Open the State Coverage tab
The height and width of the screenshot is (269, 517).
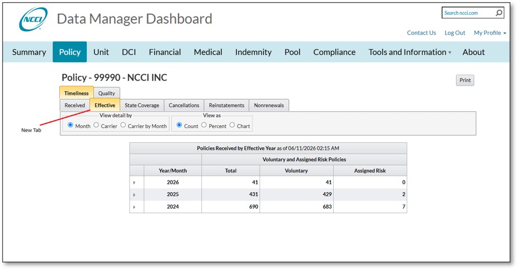pyautogui.click(x=142, y=105)
